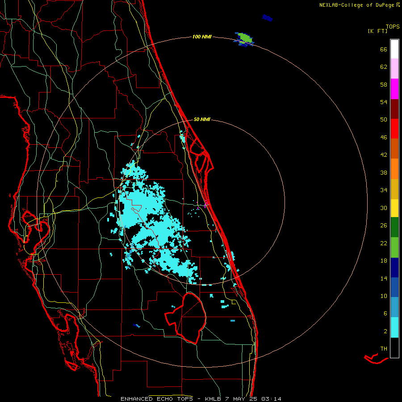The width and height of the screenshot is (402, 402).
Task: Click the medium blue swatch between 14 and 10
Action: tap(394, 287)
